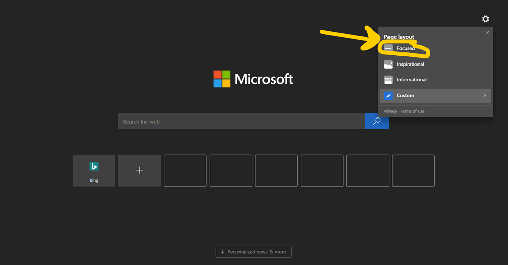
Task: Click the Microsoft logo
Action: click(253, 79)
